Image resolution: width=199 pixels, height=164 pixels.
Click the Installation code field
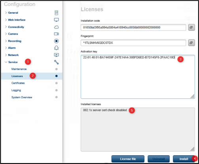click(x=133, y=27)
